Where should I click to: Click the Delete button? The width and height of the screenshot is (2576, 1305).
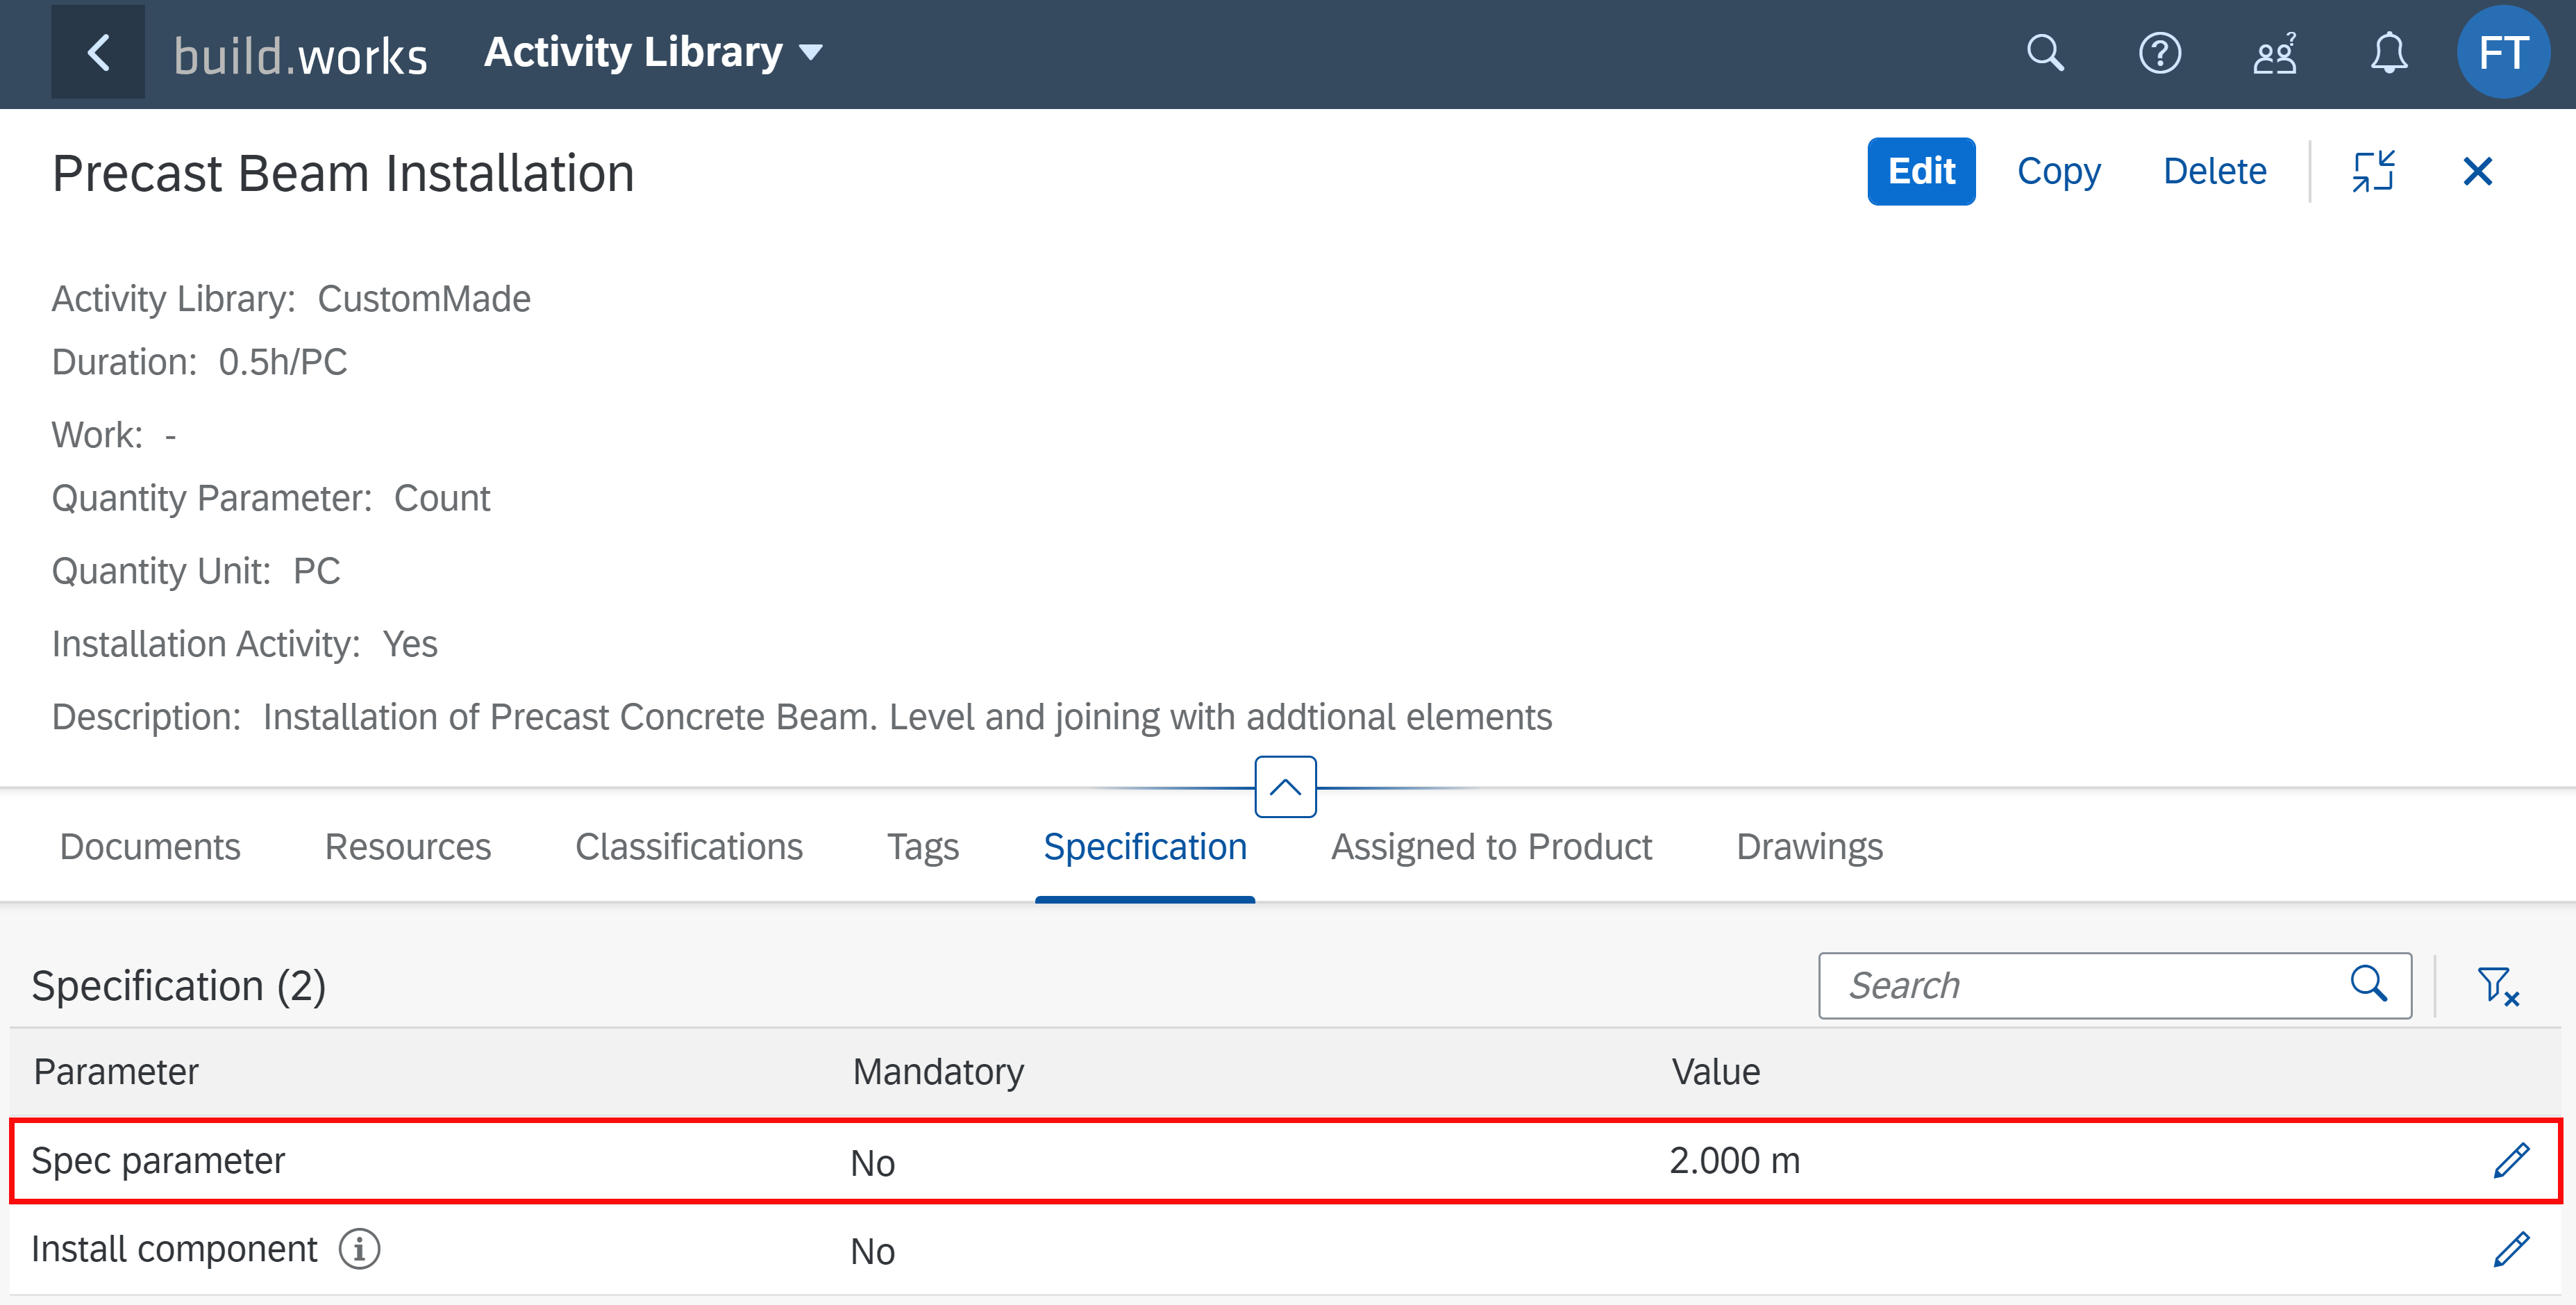2214,171
